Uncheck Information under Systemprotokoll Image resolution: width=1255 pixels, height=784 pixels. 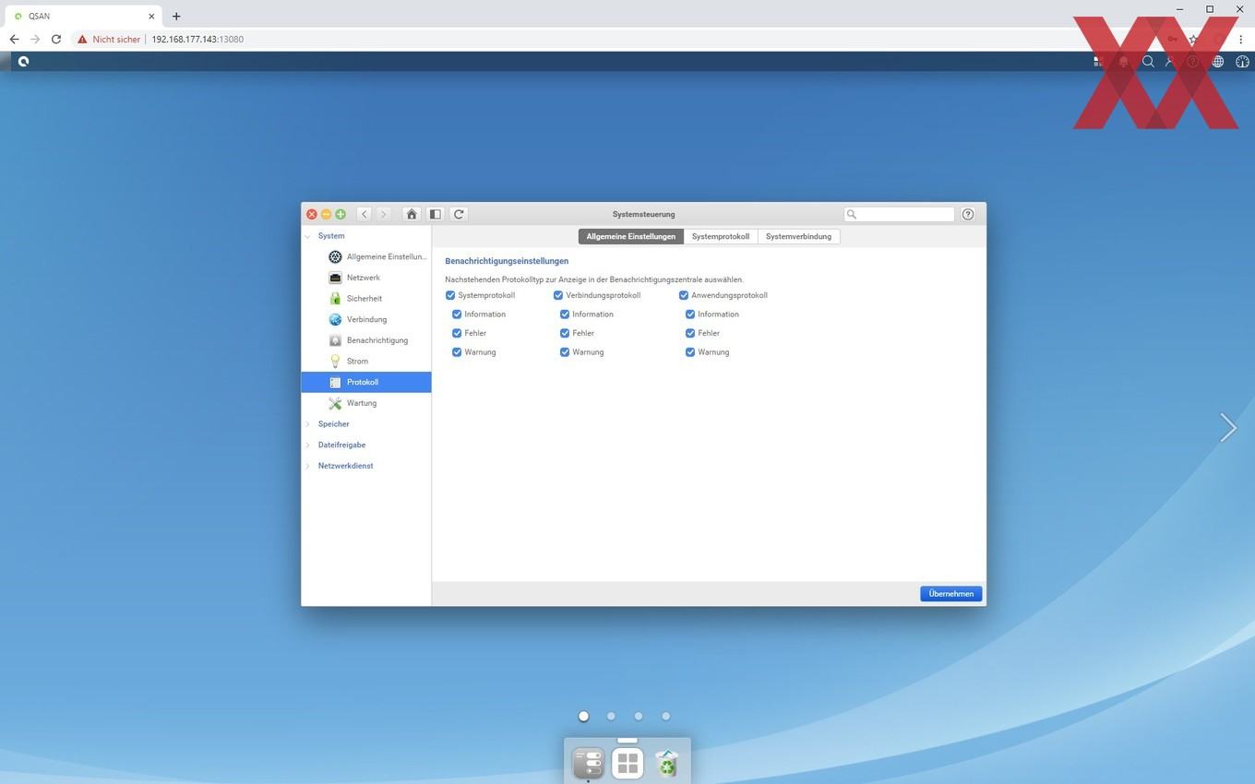coord(457,315)
